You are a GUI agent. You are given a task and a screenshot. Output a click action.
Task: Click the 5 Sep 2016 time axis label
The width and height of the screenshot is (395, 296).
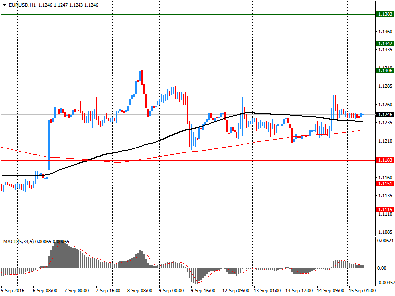click(13, 291)
